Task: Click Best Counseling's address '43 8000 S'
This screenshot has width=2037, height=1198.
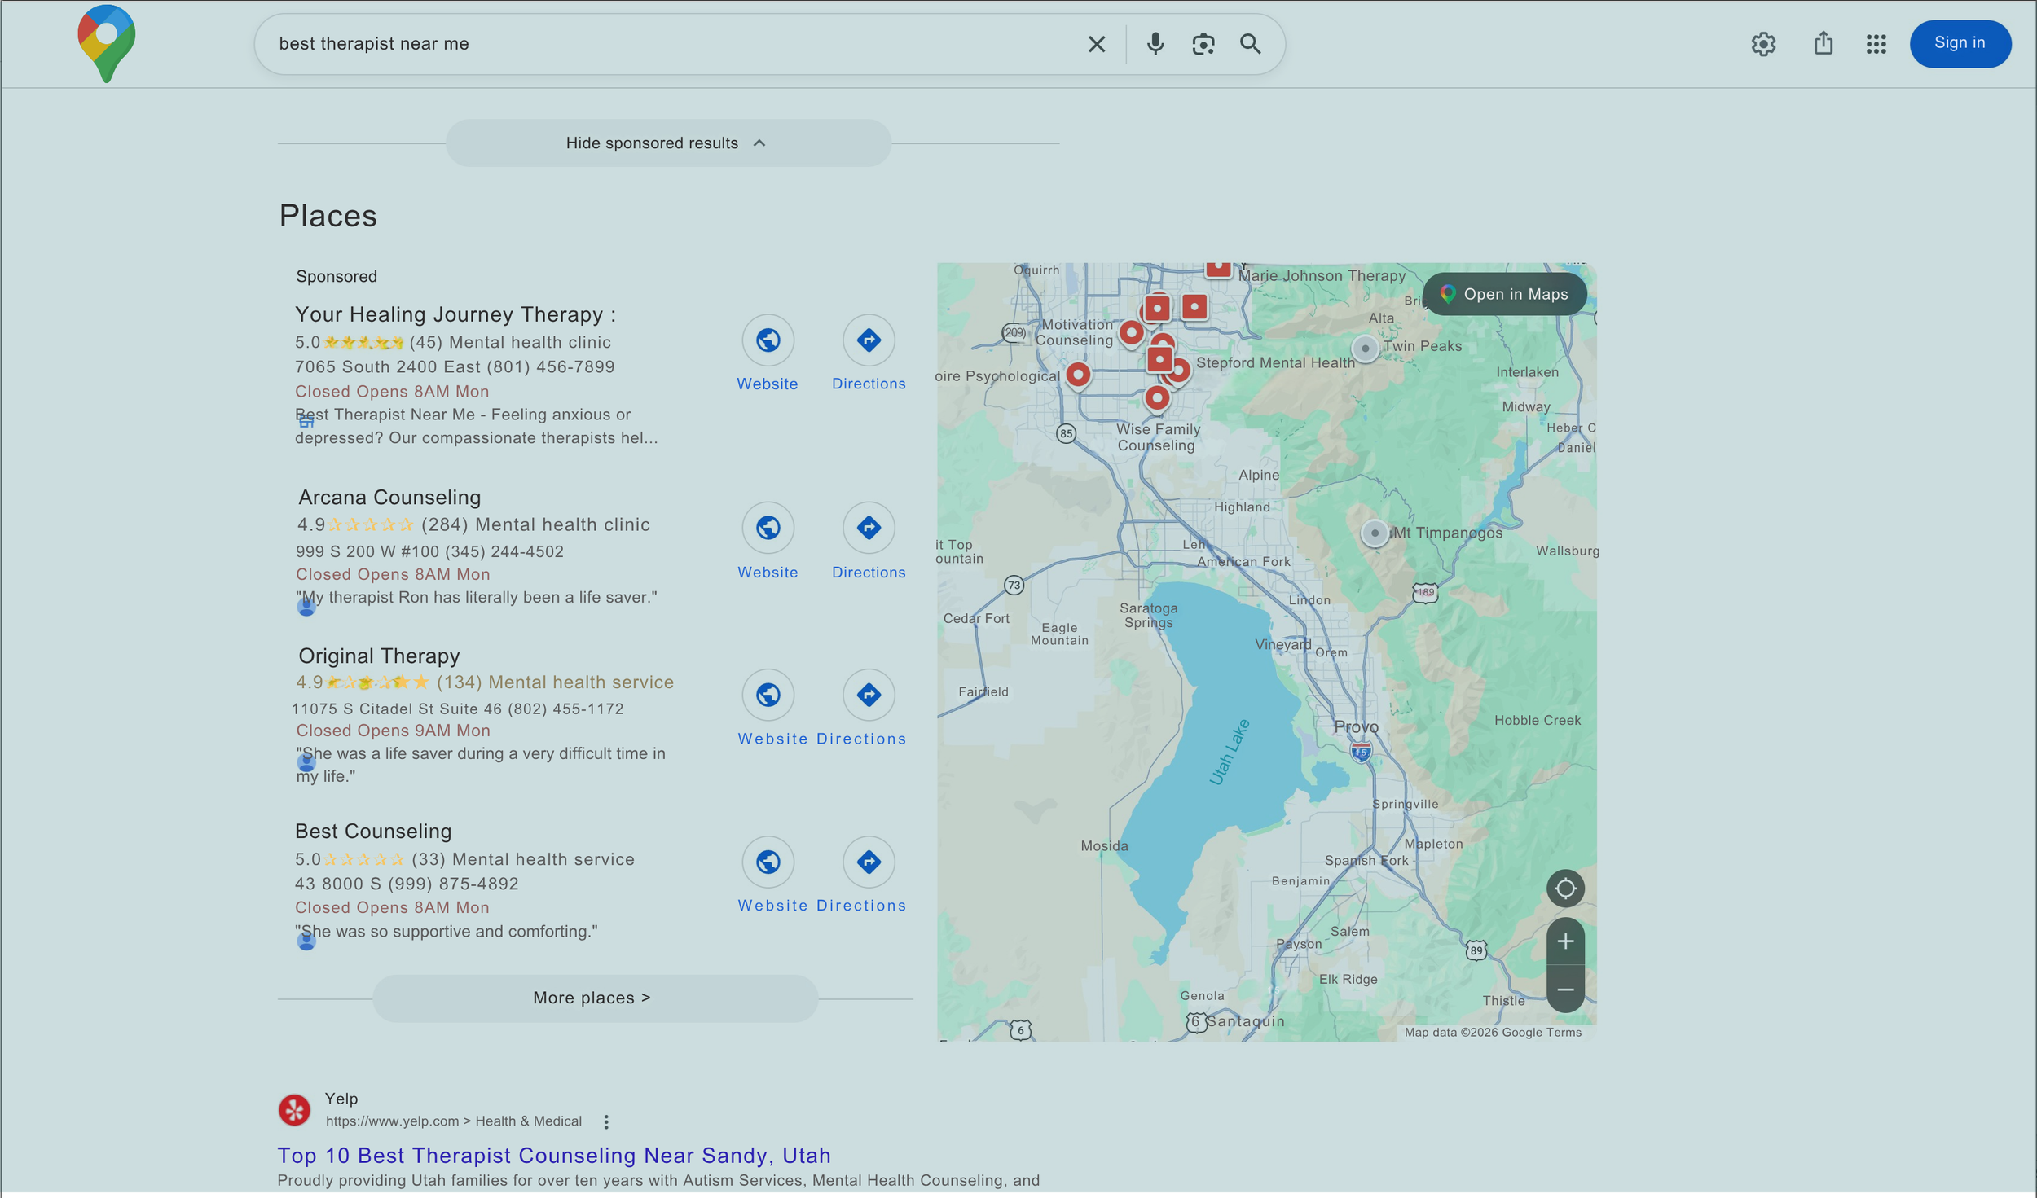Action: click(337, 884)
